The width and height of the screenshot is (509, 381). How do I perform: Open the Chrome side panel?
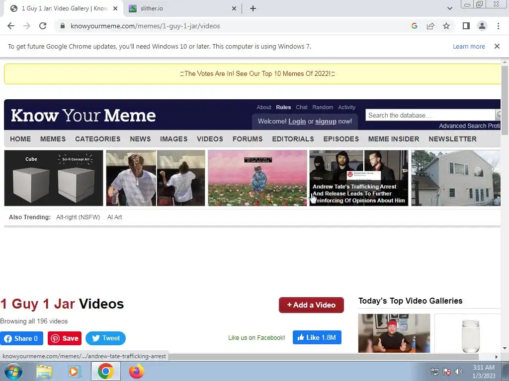(466, 26)
